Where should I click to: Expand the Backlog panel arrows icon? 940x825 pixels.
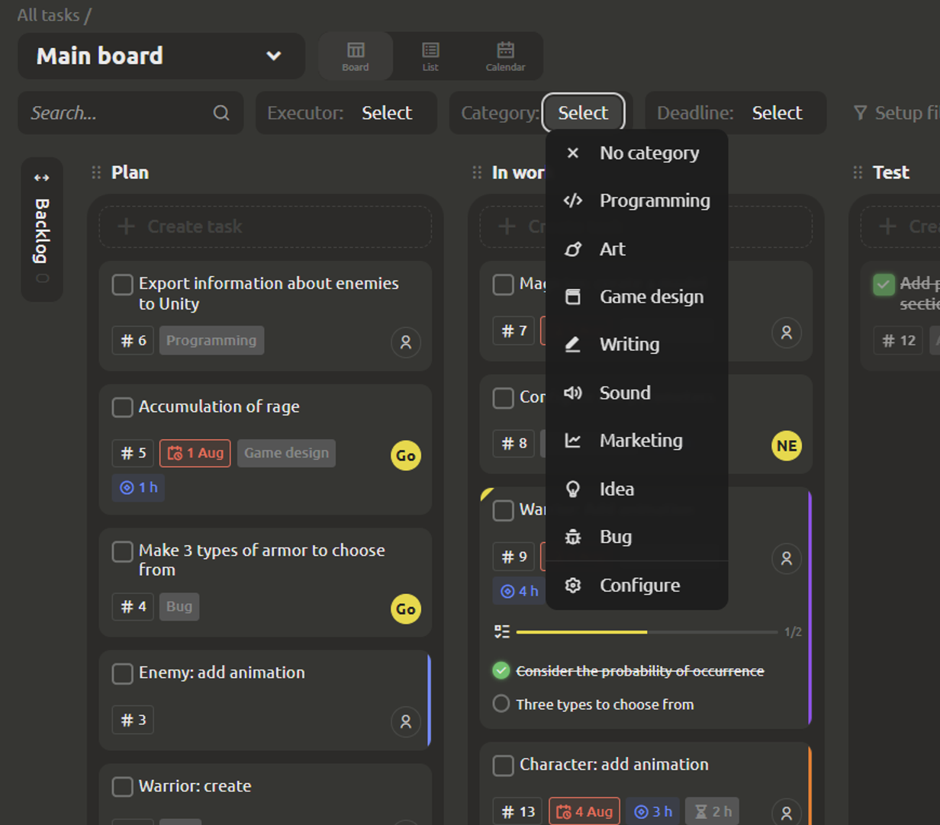(x=42, y=178)
